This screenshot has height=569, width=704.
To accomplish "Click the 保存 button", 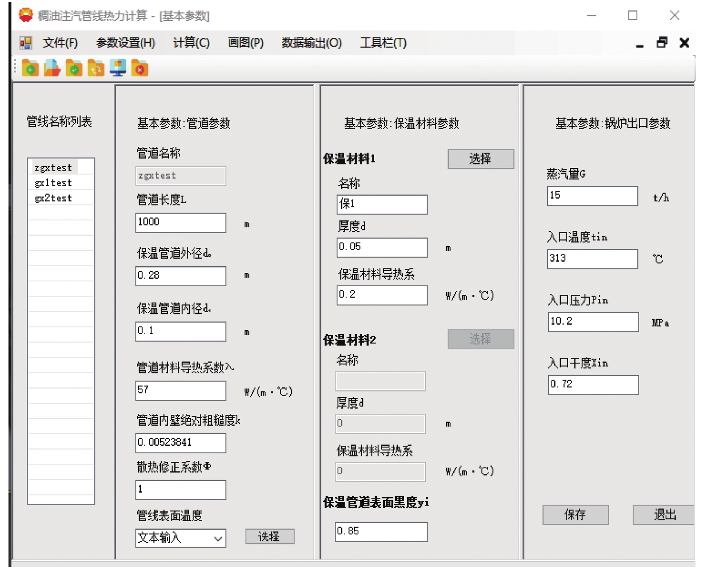I will point(575,515).
